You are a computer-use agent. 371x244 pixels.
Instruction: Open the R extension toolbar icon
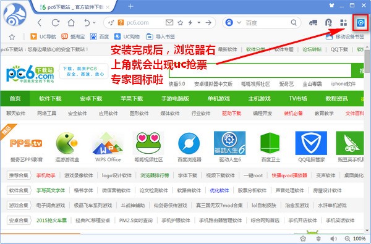click(329, 23)
